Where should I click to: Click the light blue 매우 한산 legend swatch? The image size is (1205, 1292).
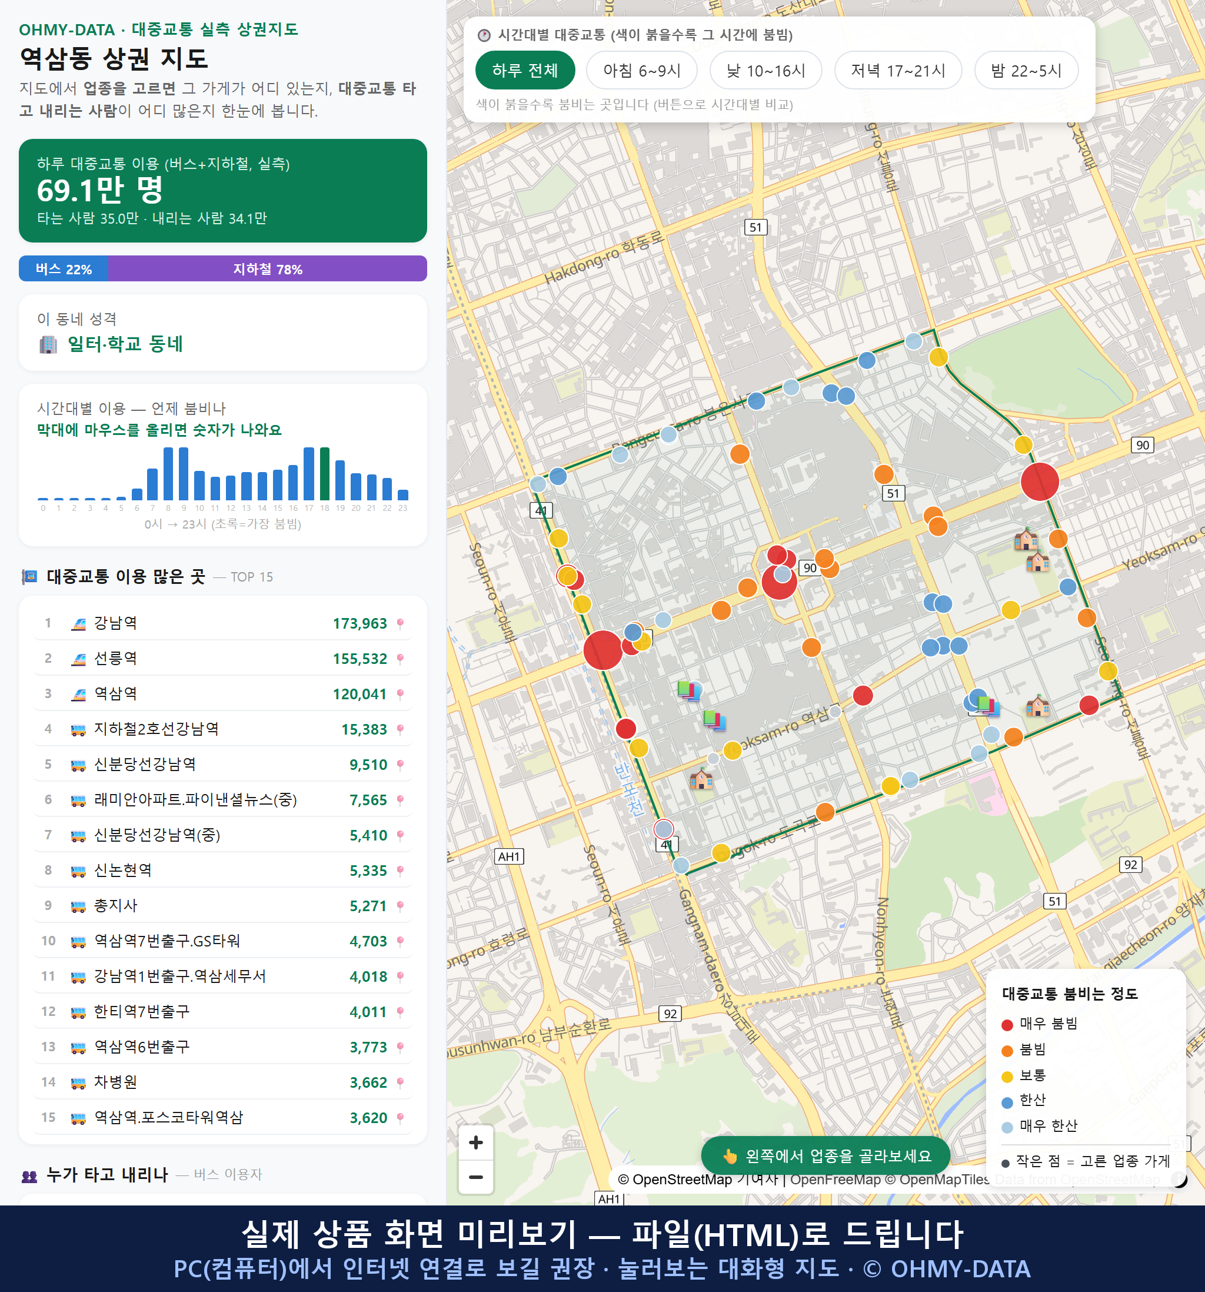pyautogui.click(x=1007, y=1128)
